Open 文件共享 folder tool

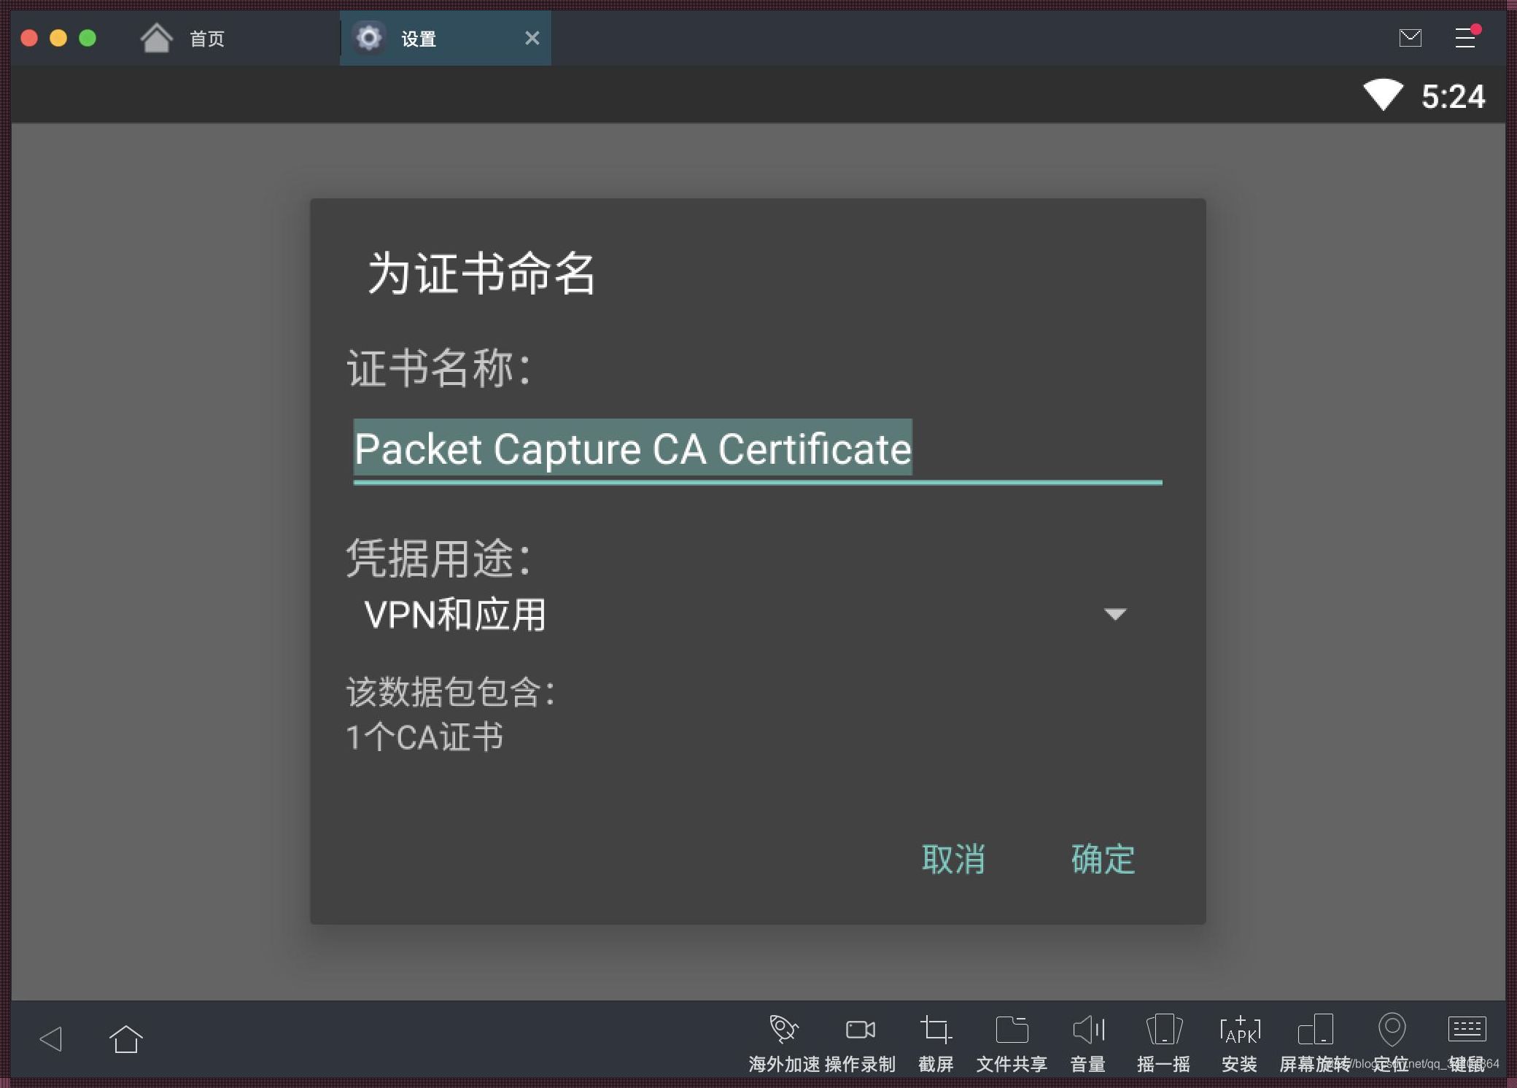(1012, 1043)
